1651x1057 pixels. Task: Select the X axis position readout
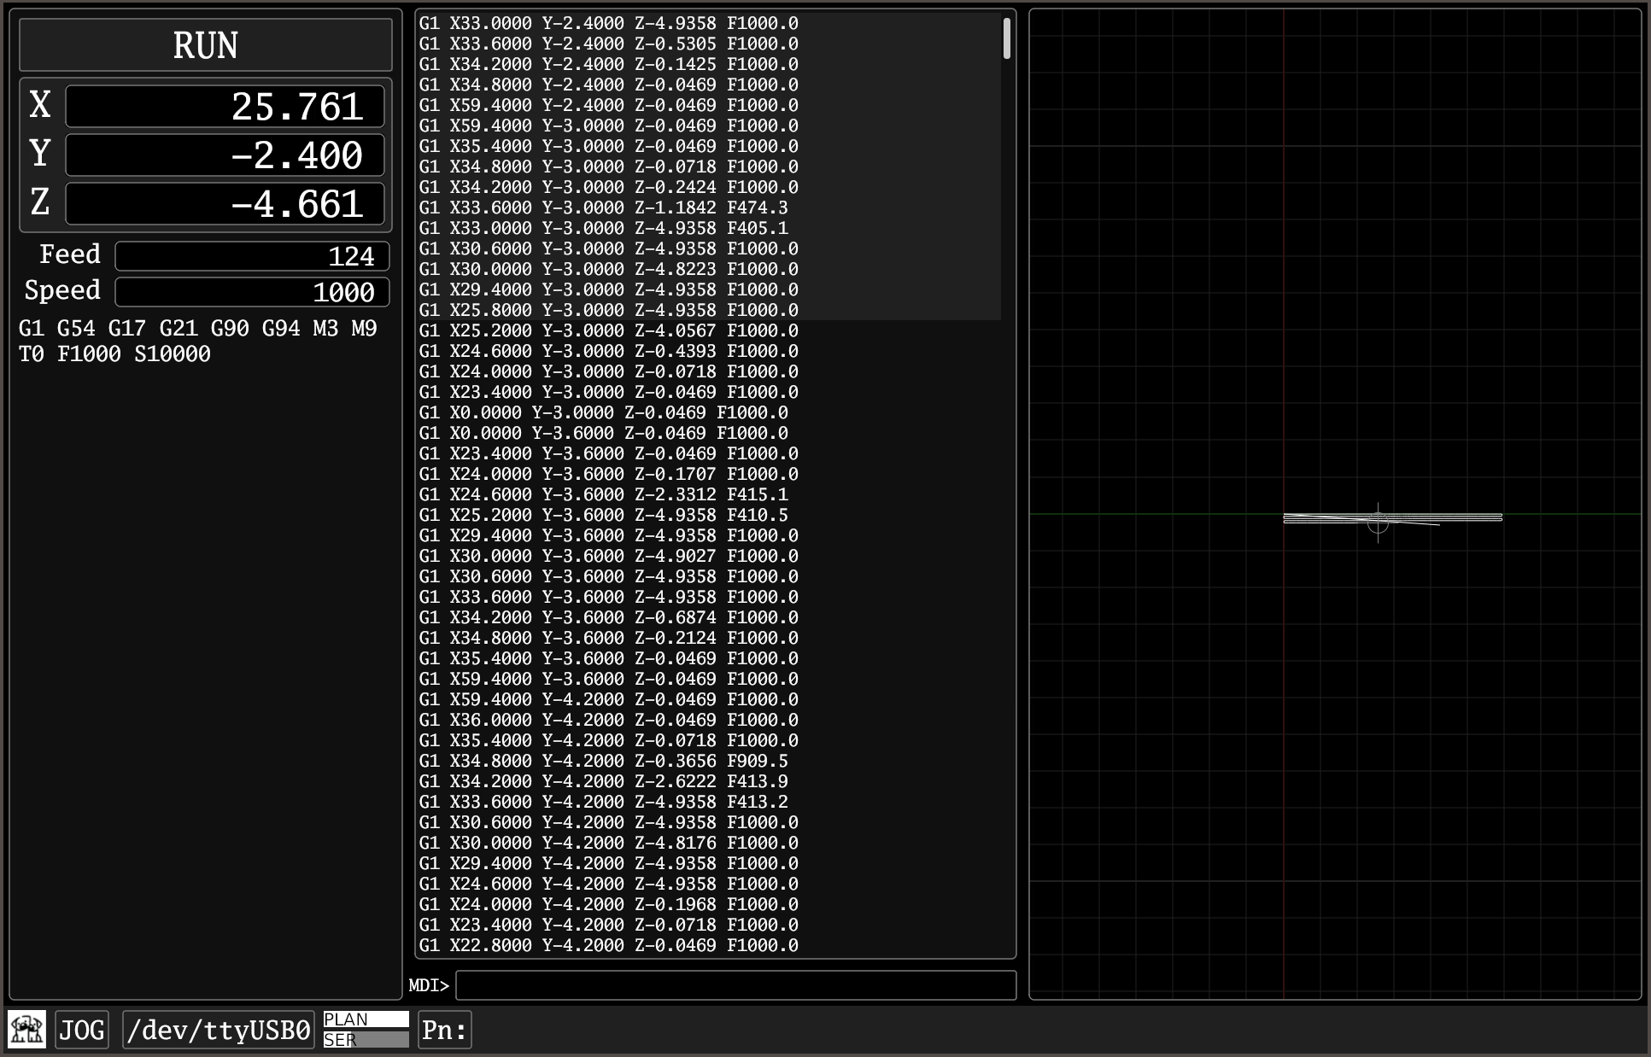tap(225, 107)
